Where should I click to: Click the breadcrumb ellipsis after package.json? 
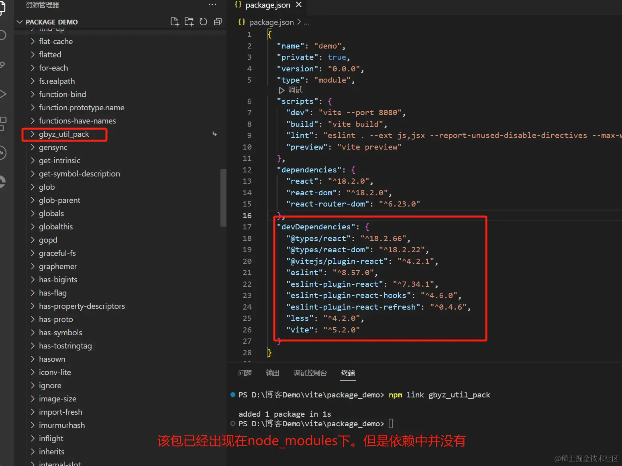click(x=306, y=22)
